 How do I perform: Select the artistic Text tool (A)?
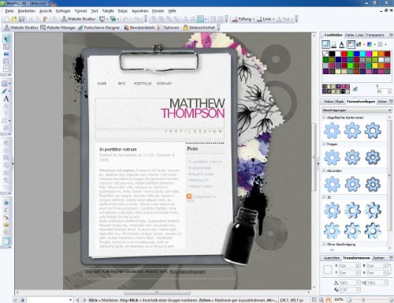tap(6, 99)
